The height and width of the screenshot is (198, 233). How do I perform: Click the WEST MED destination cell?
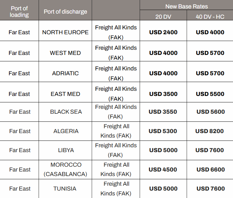click(x=65, y=53)
